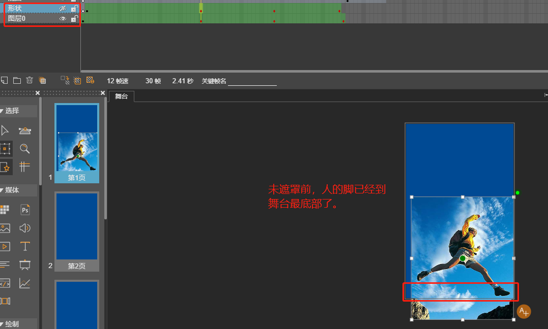This screenshot has height=329, width=548.
Task: Select the 第1页 page thumbnail
Action: pyautogui.click(x=77, y=143)
